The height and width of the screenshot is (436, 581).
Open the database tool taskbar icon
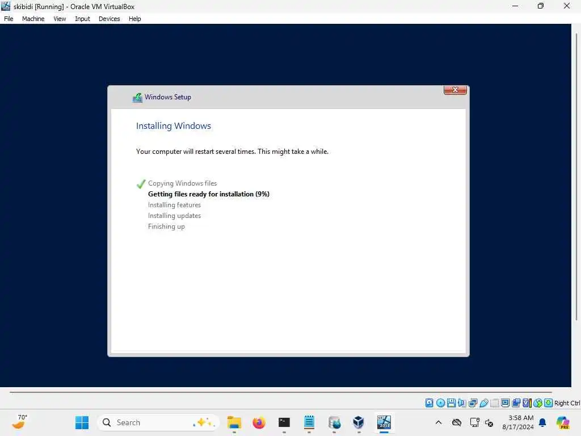[x=334, y=422]
